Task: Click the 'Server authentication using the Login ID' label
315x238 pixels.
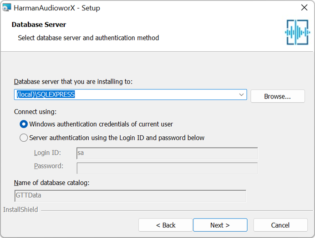Action: click(x=117, y=138)
